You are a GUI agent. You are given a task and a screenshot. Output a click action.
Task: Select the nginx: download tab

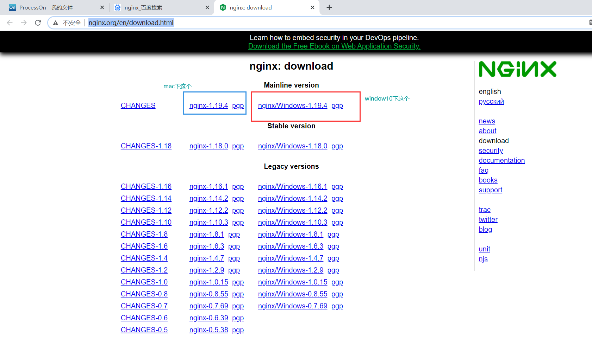tap(267, 7)
